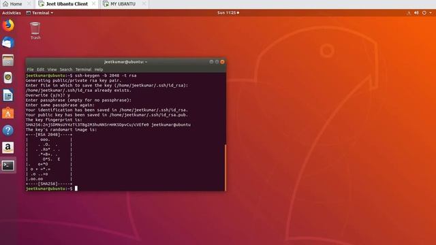This screenshot has width=436, height=245.
Task: Open the power icon in top bar
Action: (x=424, y=13)
